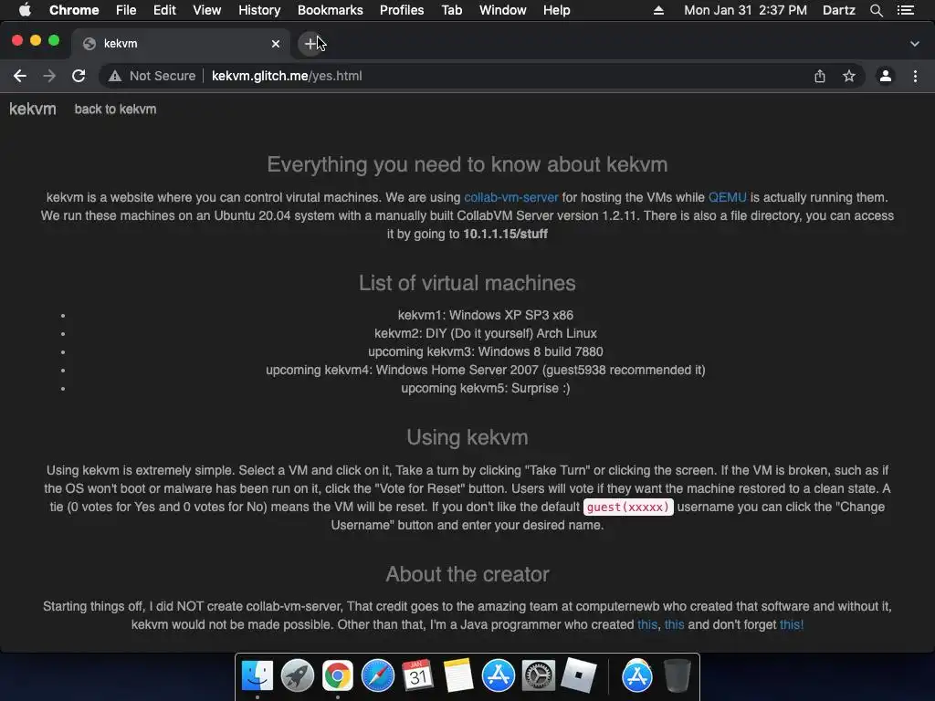Viewport: 935px width, 701px height.
Task: Open Chrome three-dot menu
Action: point(915,76)
